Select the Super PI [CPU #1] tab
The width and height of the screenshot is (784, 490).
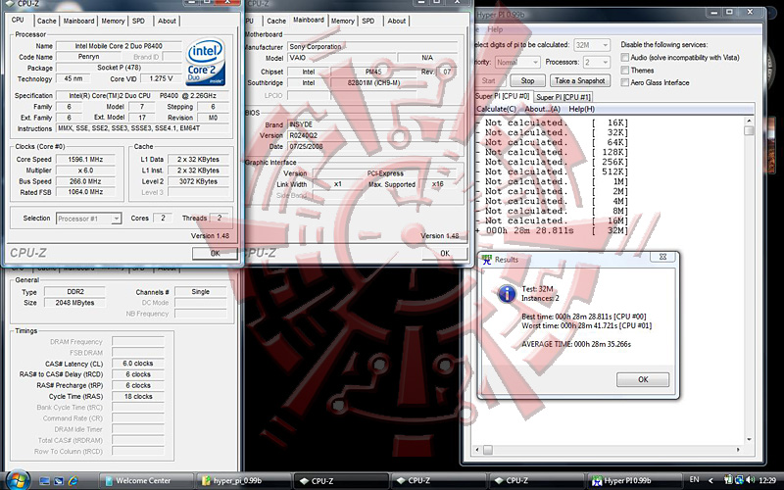pos(563,97)
